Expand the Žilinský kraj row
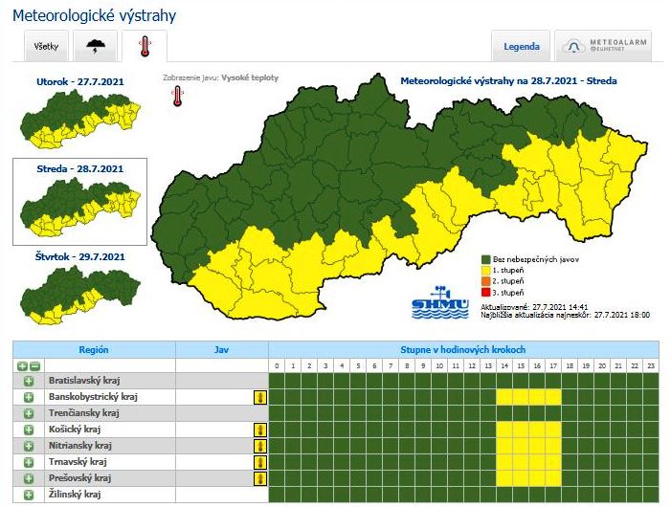The image size is (671, 507). 29,495
